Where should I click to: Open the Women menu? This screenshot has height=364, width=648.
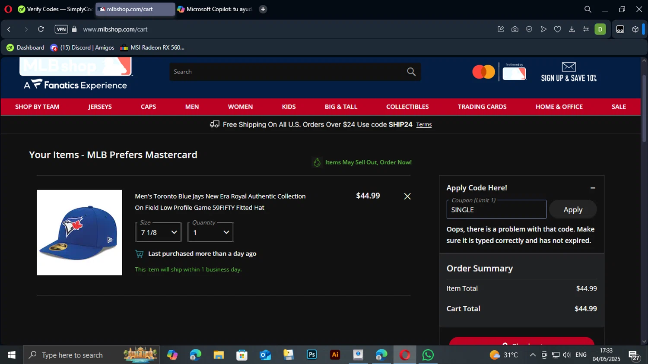pos(240,107)
